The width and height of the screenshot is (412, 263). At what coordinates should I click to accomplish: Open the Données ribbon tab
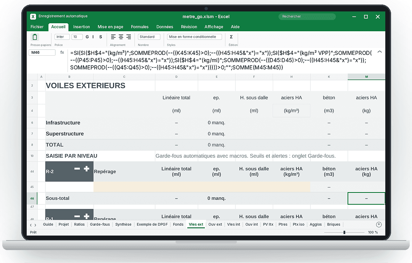(165, 27)
